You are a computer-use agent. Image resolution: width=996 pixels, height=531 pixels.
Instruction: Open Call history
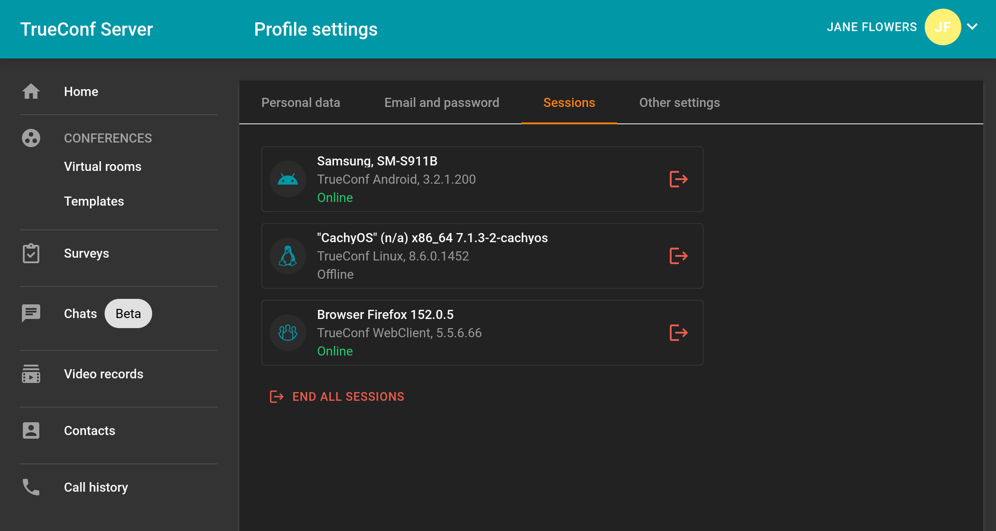(96, 487)
